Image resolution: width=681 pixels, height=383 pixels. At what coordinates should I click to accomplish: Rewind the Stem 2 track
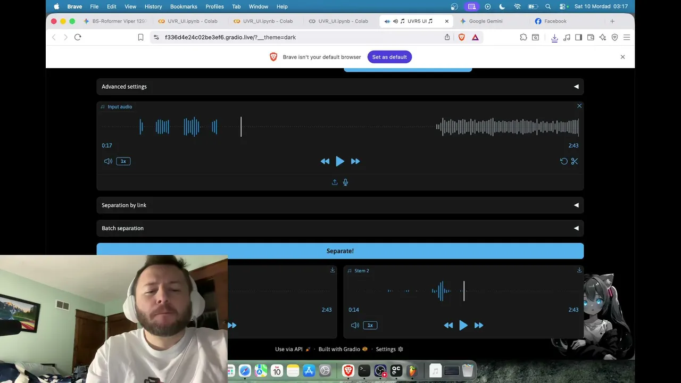448,326
